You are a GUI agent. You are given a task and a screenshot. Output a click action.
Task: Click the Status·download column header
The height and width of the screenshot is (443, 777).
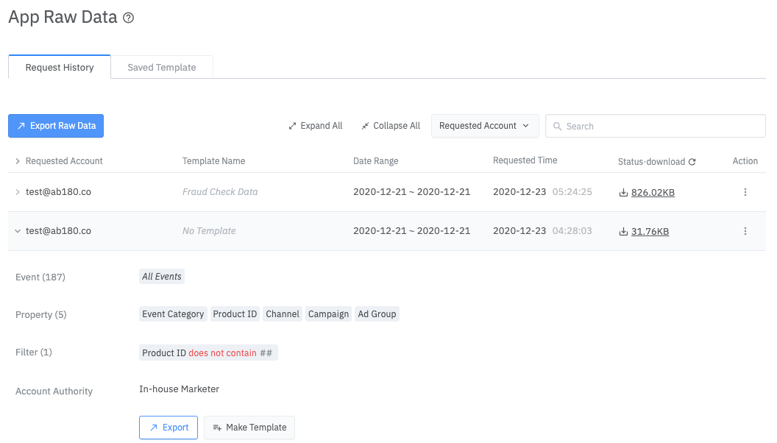pos(651,162)
